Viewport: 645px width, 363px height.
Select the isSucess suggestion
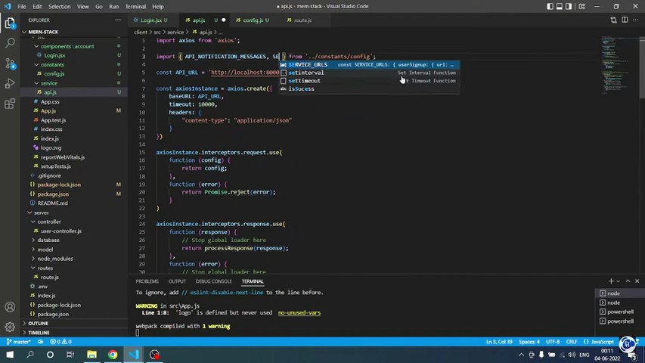pos(369,89)
